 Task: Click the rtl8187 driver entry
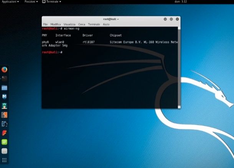[89, 42]
